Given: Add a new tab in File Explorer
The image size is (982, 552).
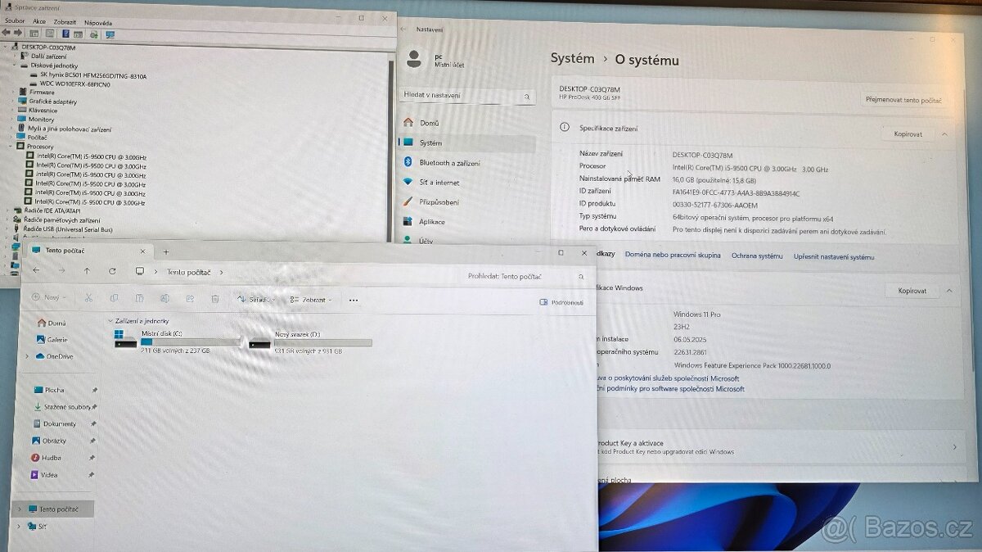Looking at the screenshot, I should point(166,251).
